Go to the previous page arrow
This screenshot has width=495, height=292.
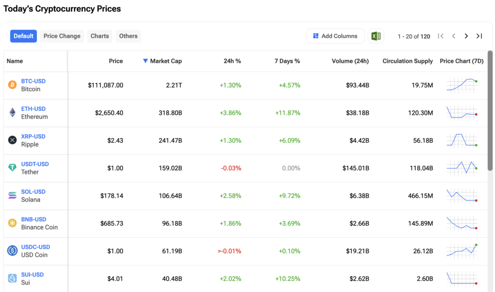coord(453,36)
